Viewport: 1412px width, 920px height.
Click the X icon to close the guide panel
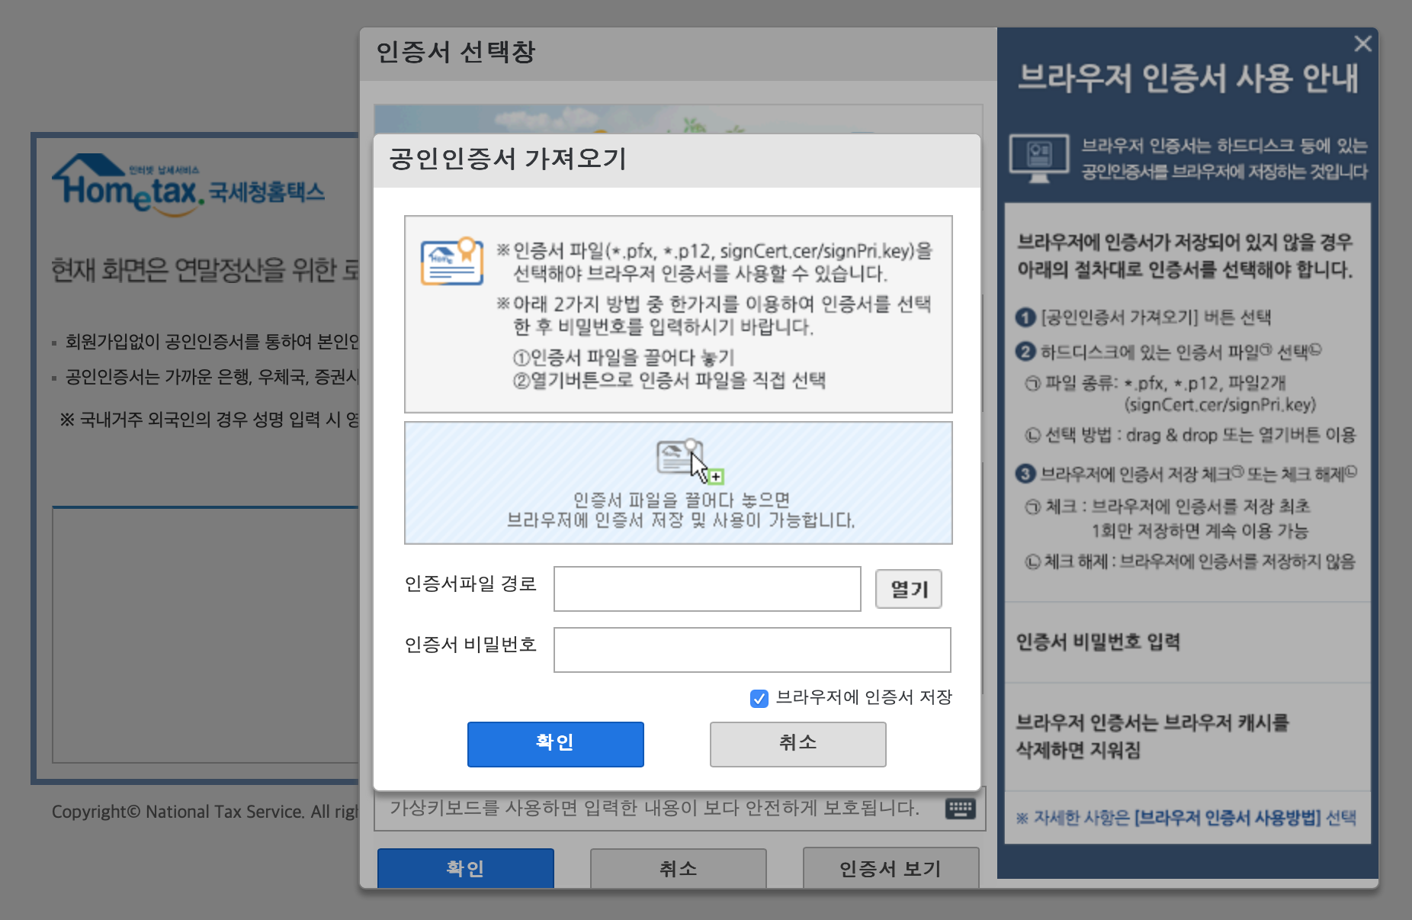pyautogui.click(x=1362, y=43)
